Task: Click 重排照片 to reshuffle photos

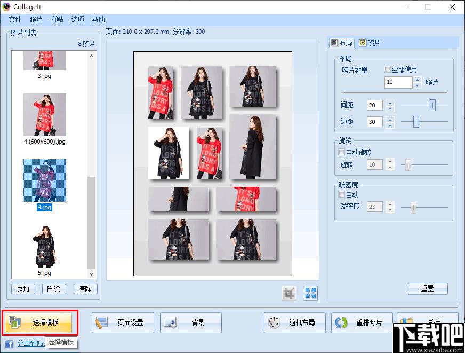Action: (x=362, y=323)
